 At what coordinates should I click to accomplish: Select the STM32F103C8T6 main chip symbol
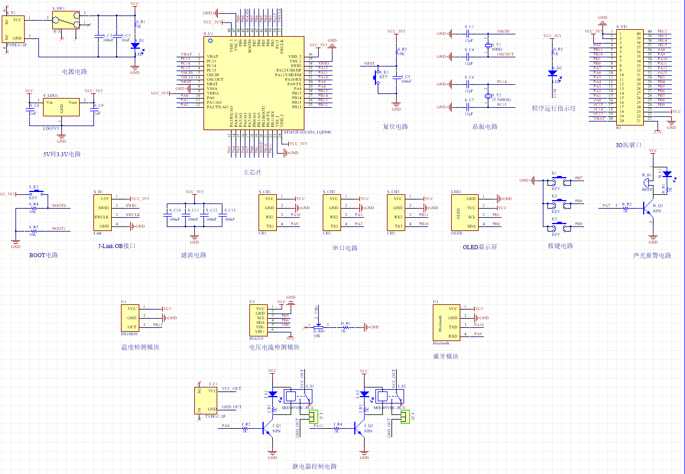coord(254,83)
